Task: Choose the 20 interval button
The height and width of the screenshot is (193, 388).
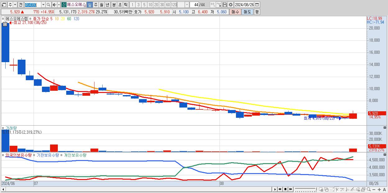Action: tap(156, 5)
